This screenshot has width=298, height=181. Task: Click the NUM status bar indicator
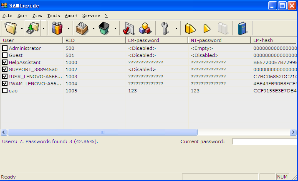pyautogui.click(x=282, y=177)
